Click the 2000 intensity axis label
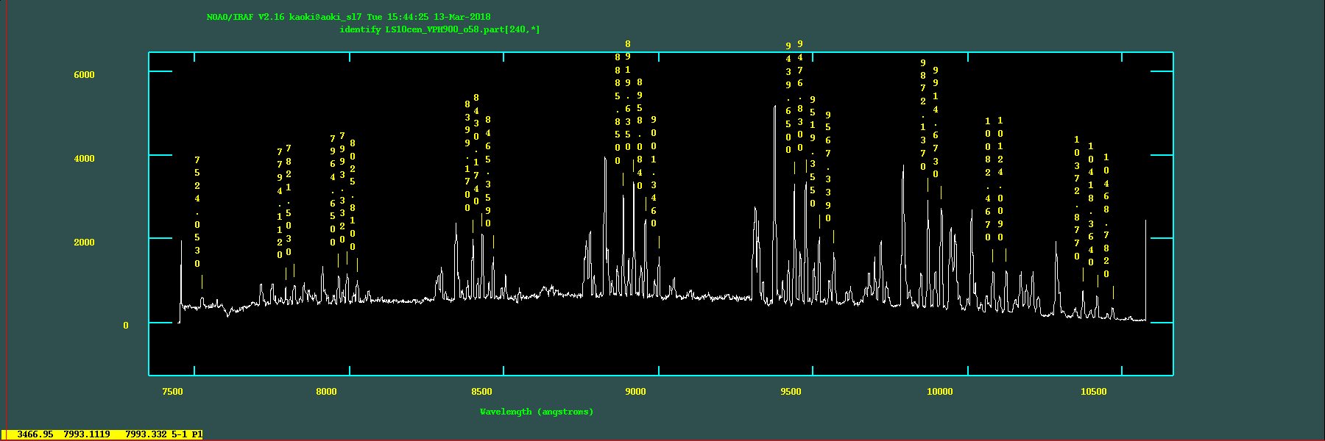 [84, 243]
